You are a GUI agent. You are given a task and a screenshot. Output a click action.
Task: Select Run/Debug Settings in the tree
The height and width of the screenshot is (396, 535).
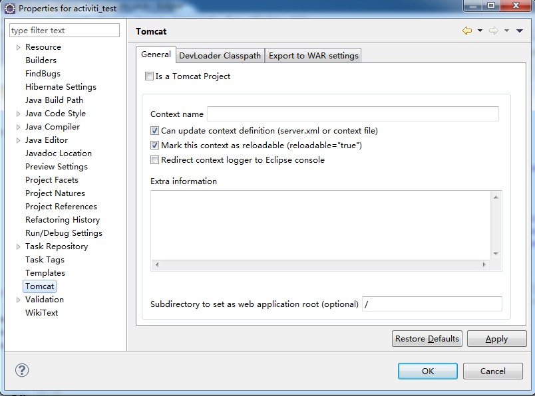pos(64,233)
